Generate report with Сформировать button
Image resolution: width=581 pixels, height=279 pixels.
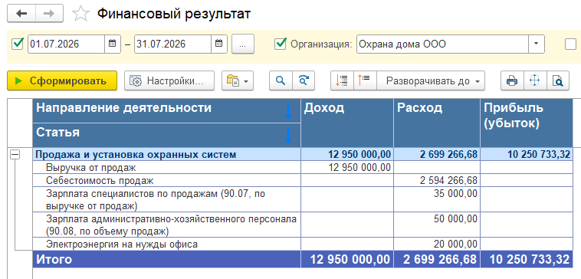pyautogui.click(x=62, y=80)
